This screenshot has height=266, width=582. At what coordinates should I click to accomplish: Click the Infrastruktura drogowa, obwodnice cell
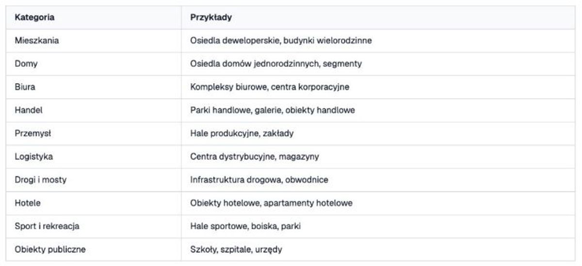pos(378,180)
